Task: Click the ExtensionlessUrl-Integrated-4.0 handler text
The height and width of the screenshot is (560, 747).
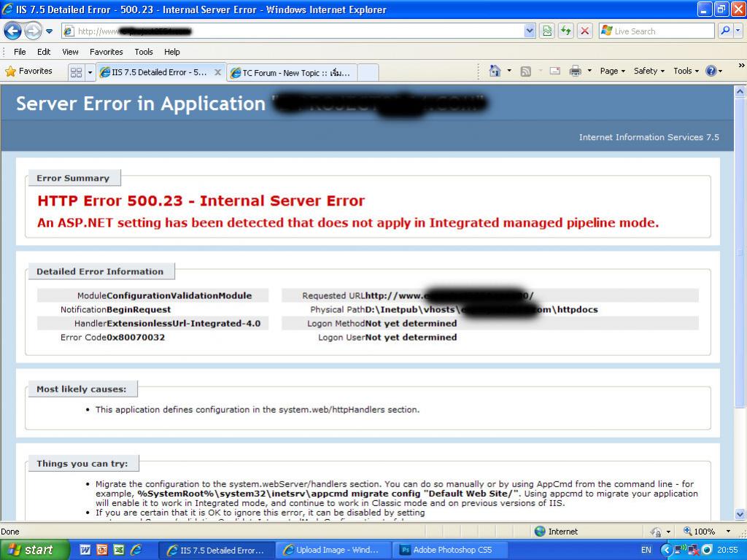Action: point(183,324)
